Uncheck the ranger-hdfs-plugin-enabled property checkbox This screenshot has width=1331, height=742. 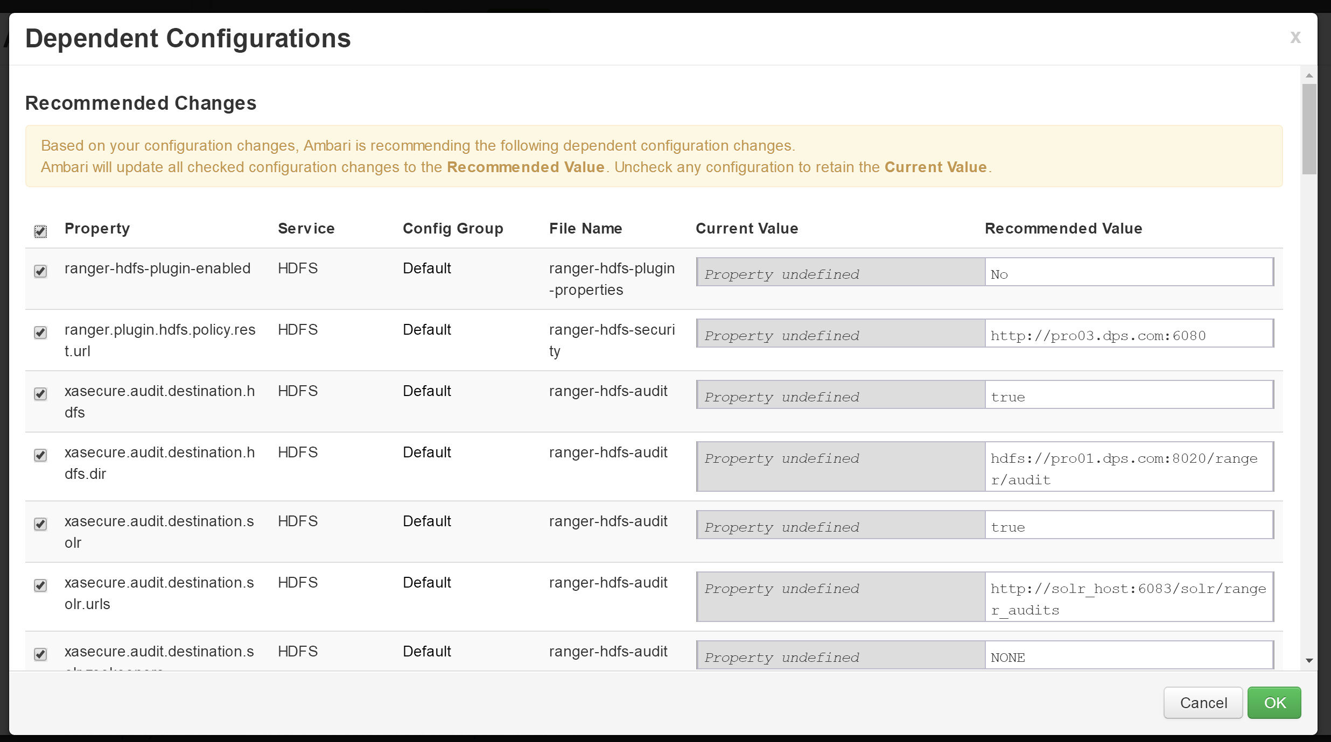coord(40,271)
